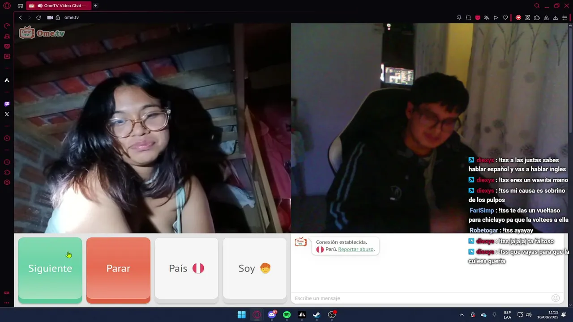Screen dimensions: 573x322
Task: Click the Z extension icon
Action: [528, 17]
